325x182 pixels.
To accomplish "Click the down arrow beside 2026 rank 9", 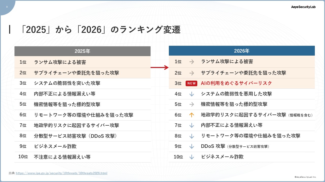I will click(x=192, y=146).
